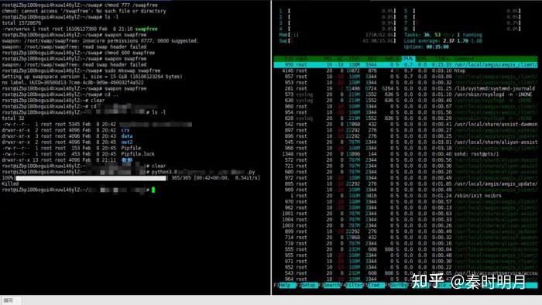Select the aliyun-assist process row
This screenshot has width=542, height=305.
pyautogui.click(x=406, y=142)
